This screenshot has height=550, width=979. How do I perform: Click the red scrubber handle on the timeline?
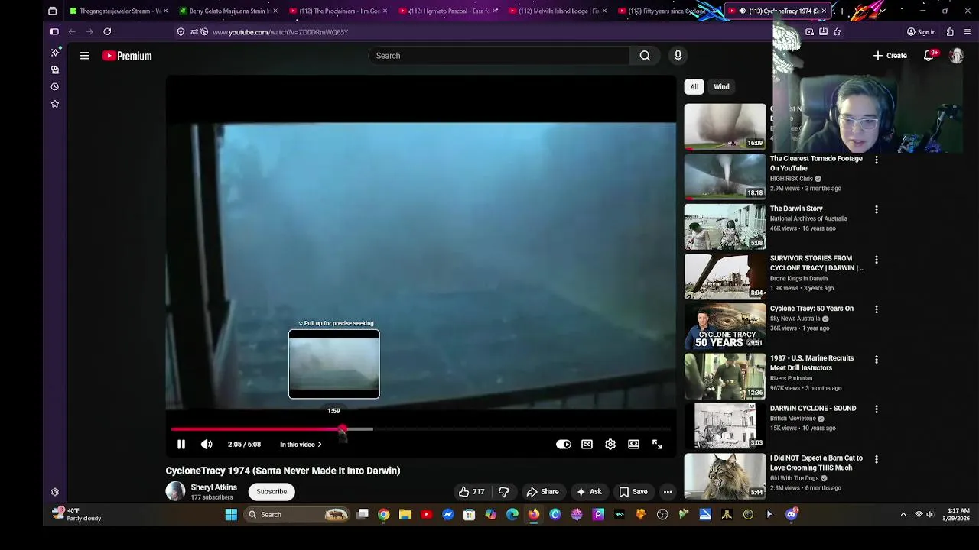pyautogui.click(x=342, y=430)
